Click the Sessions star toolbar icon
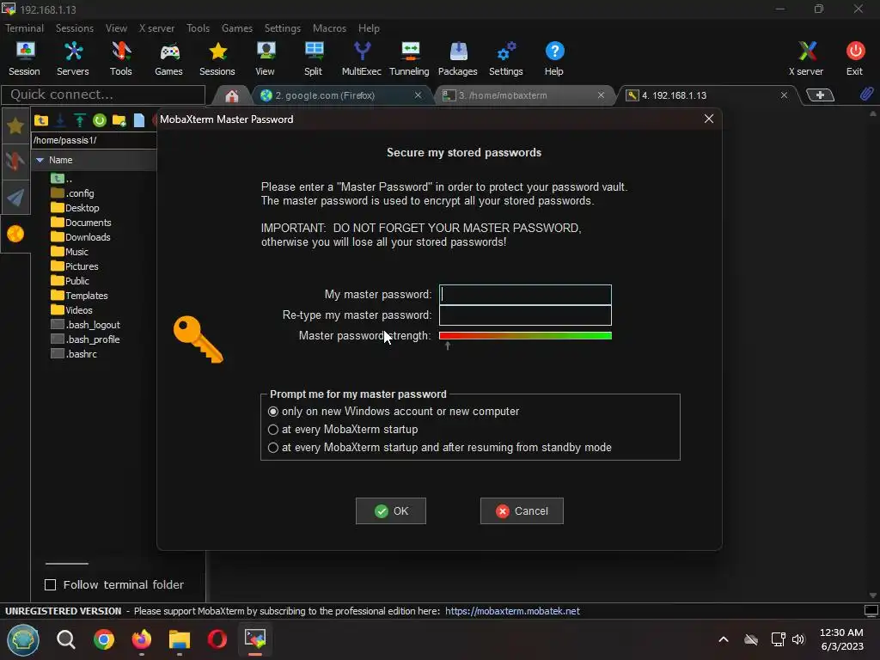 click(x=217, y=58)
